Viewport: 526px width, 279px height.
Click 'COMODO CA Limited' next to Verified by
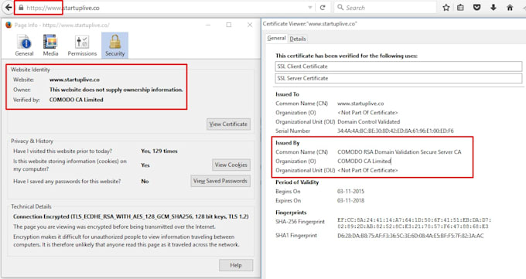click(76, 100)
